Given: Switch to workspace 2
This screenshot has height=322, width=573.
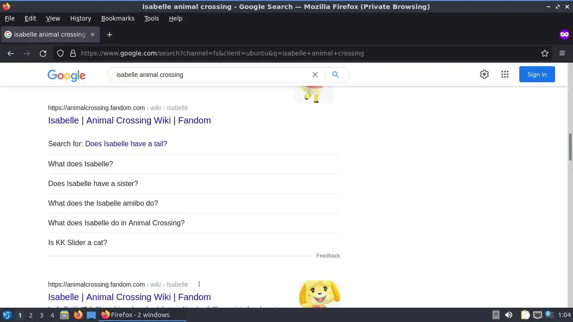Looking at the screenshot, I should click(x=30, y=315).
